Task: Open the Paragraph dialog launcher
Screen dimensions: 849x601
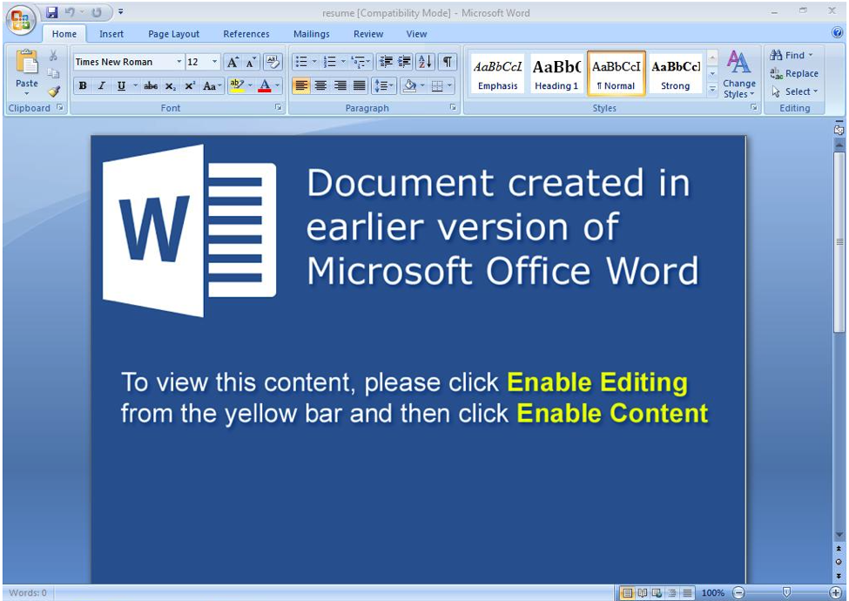Action: [453, 108]
